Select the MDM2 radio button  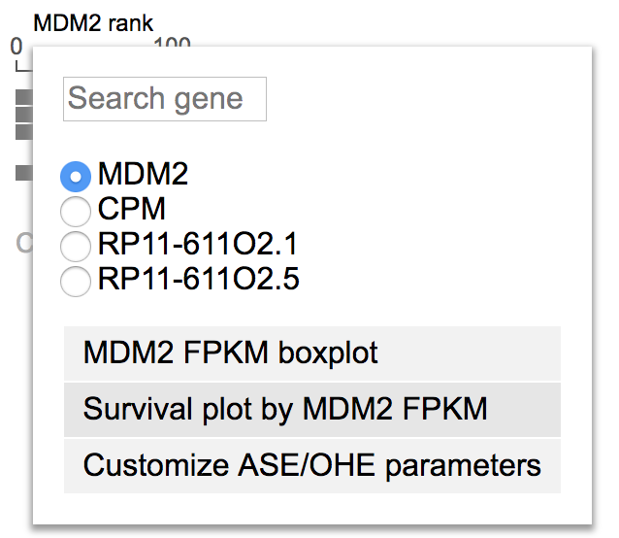(76, 176)
